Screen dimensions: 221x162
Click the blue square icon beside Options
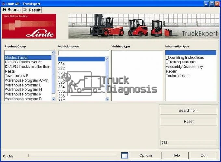(124, 155)
